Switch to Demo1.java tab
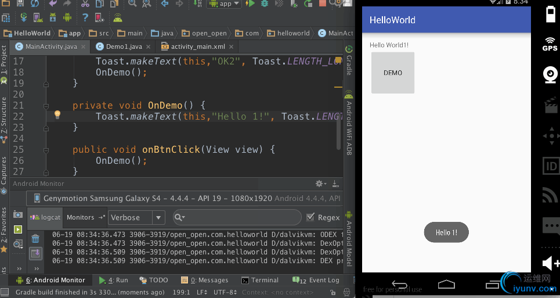The image size is (560, 298). [x=124, y=46]
